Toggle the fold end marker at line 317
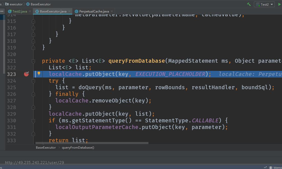The height and width of the screenshot is (169, 282). pos(33,35)
